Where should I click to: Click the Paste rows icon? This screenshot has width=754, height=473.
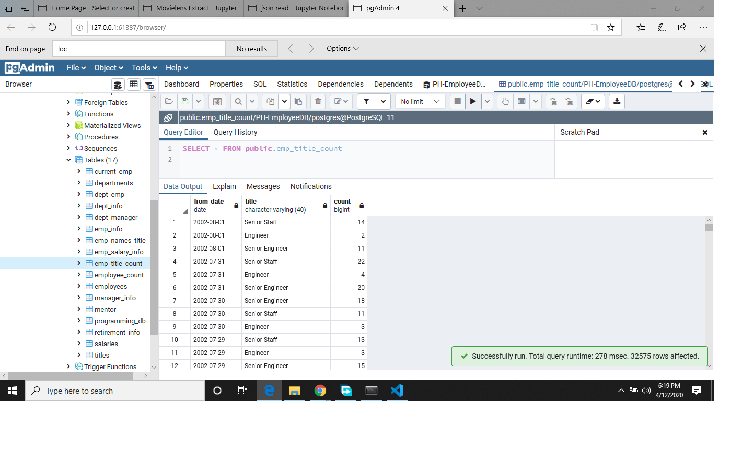click(x=298, y=101)
